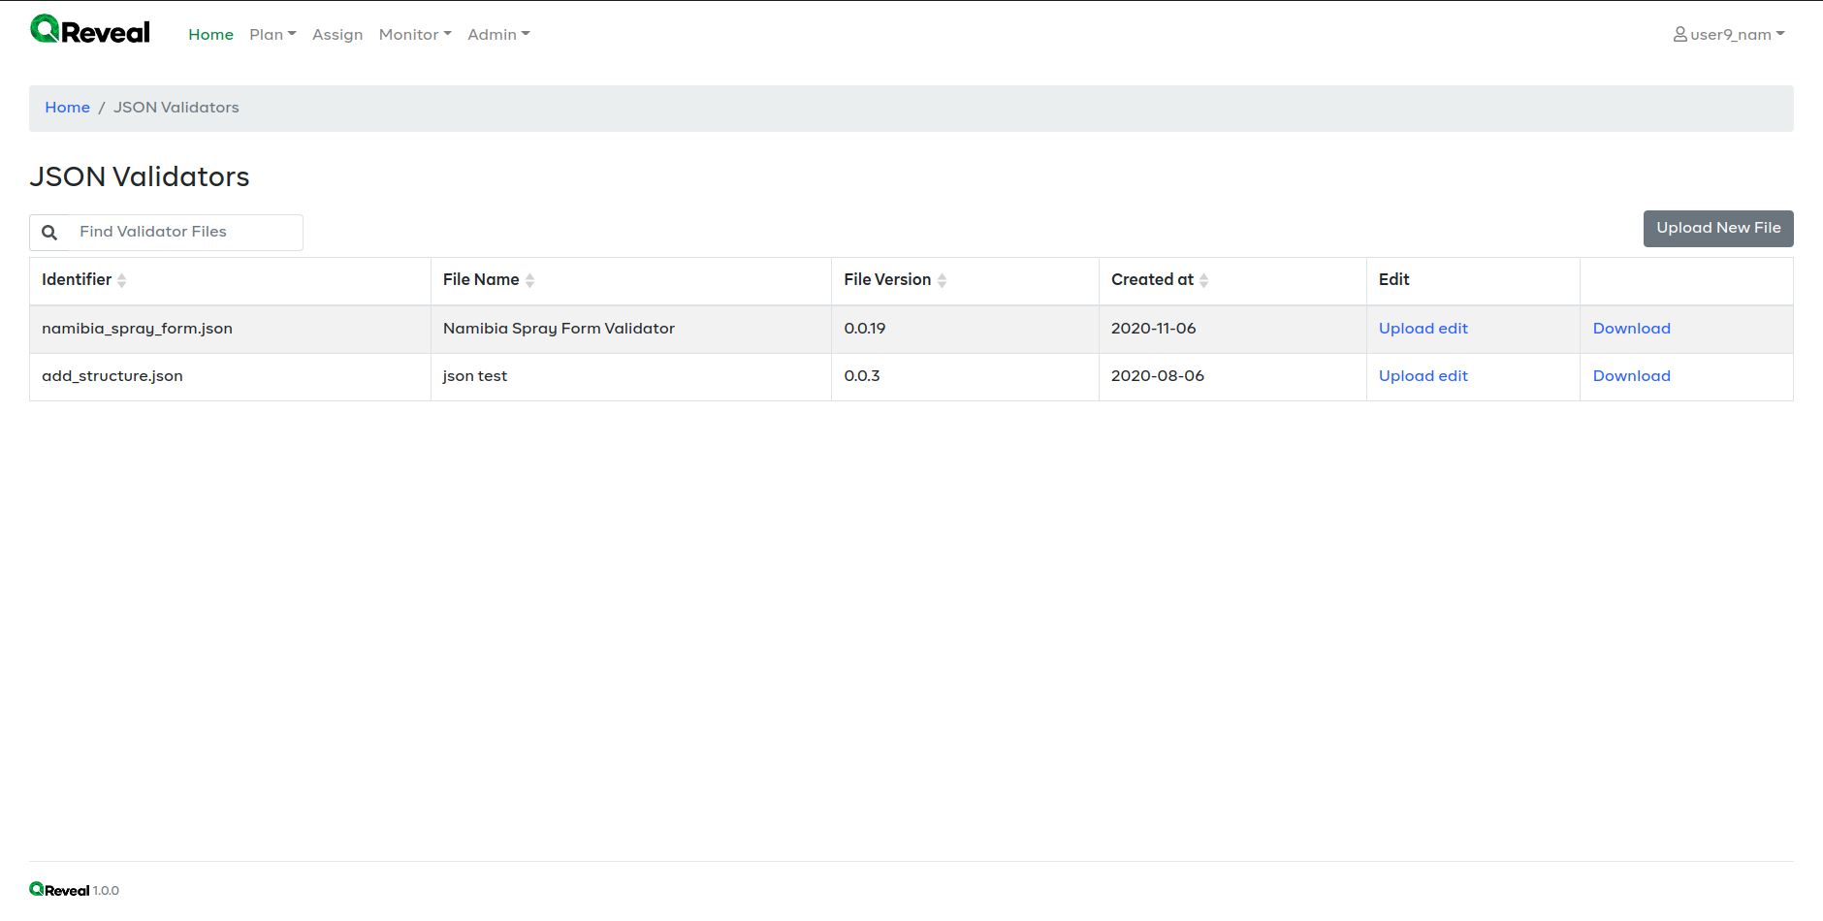Open the Assign page from the navigation
Image resolution: width=1823 pixels, height=921 pixels.
(336, 34)
